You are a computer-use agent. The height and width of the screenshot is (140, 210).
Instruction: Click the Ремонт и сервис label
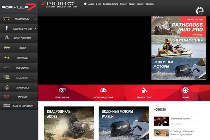[x=144, y=97]
